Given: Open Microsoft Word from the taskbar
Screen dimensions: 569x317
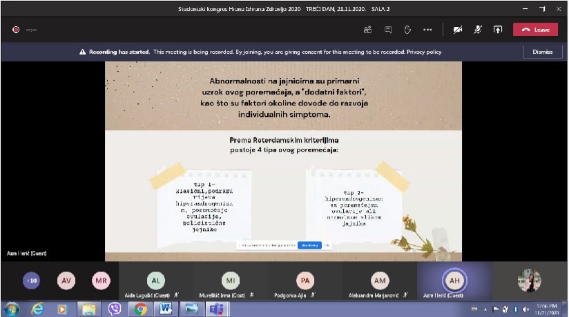Looking at the screenshot, I should point(167,308).
